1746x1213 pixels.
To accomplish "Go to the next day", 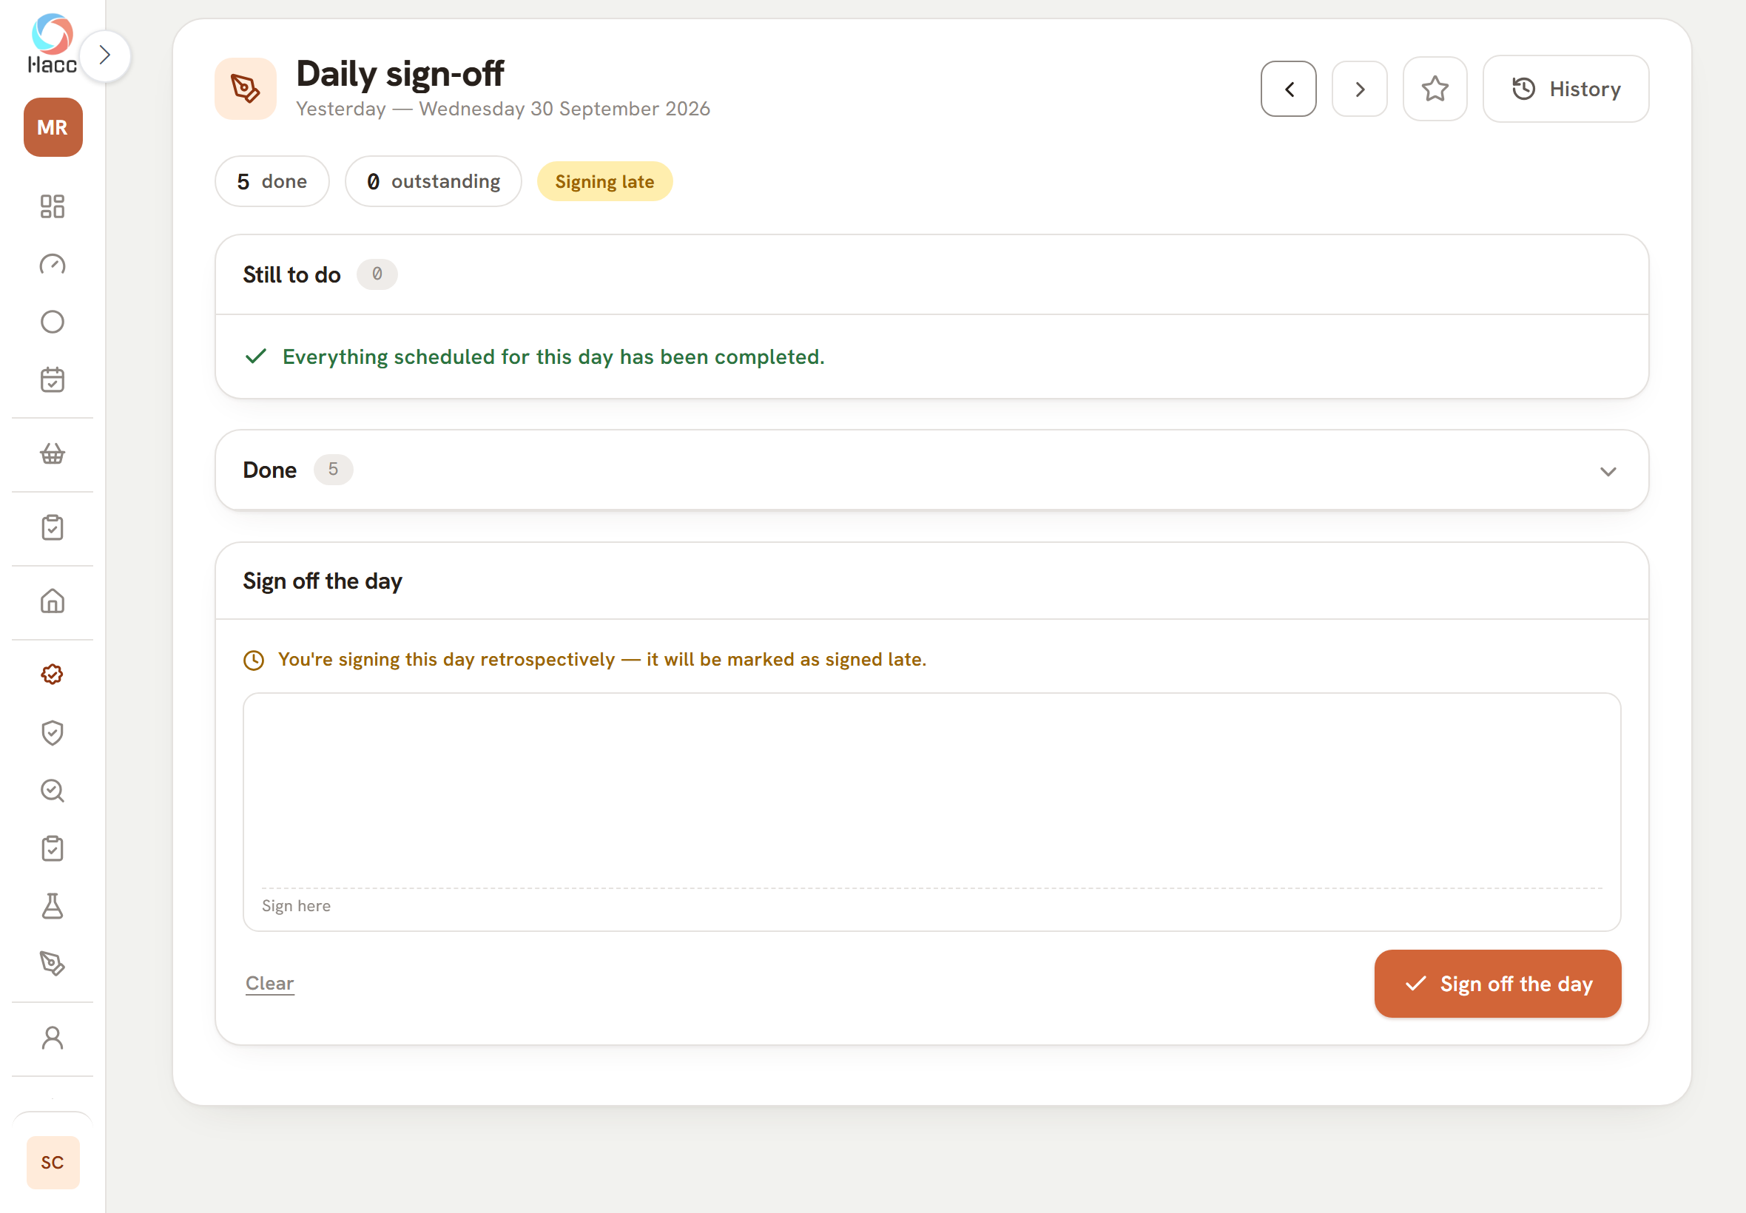I will (1359, 89).
